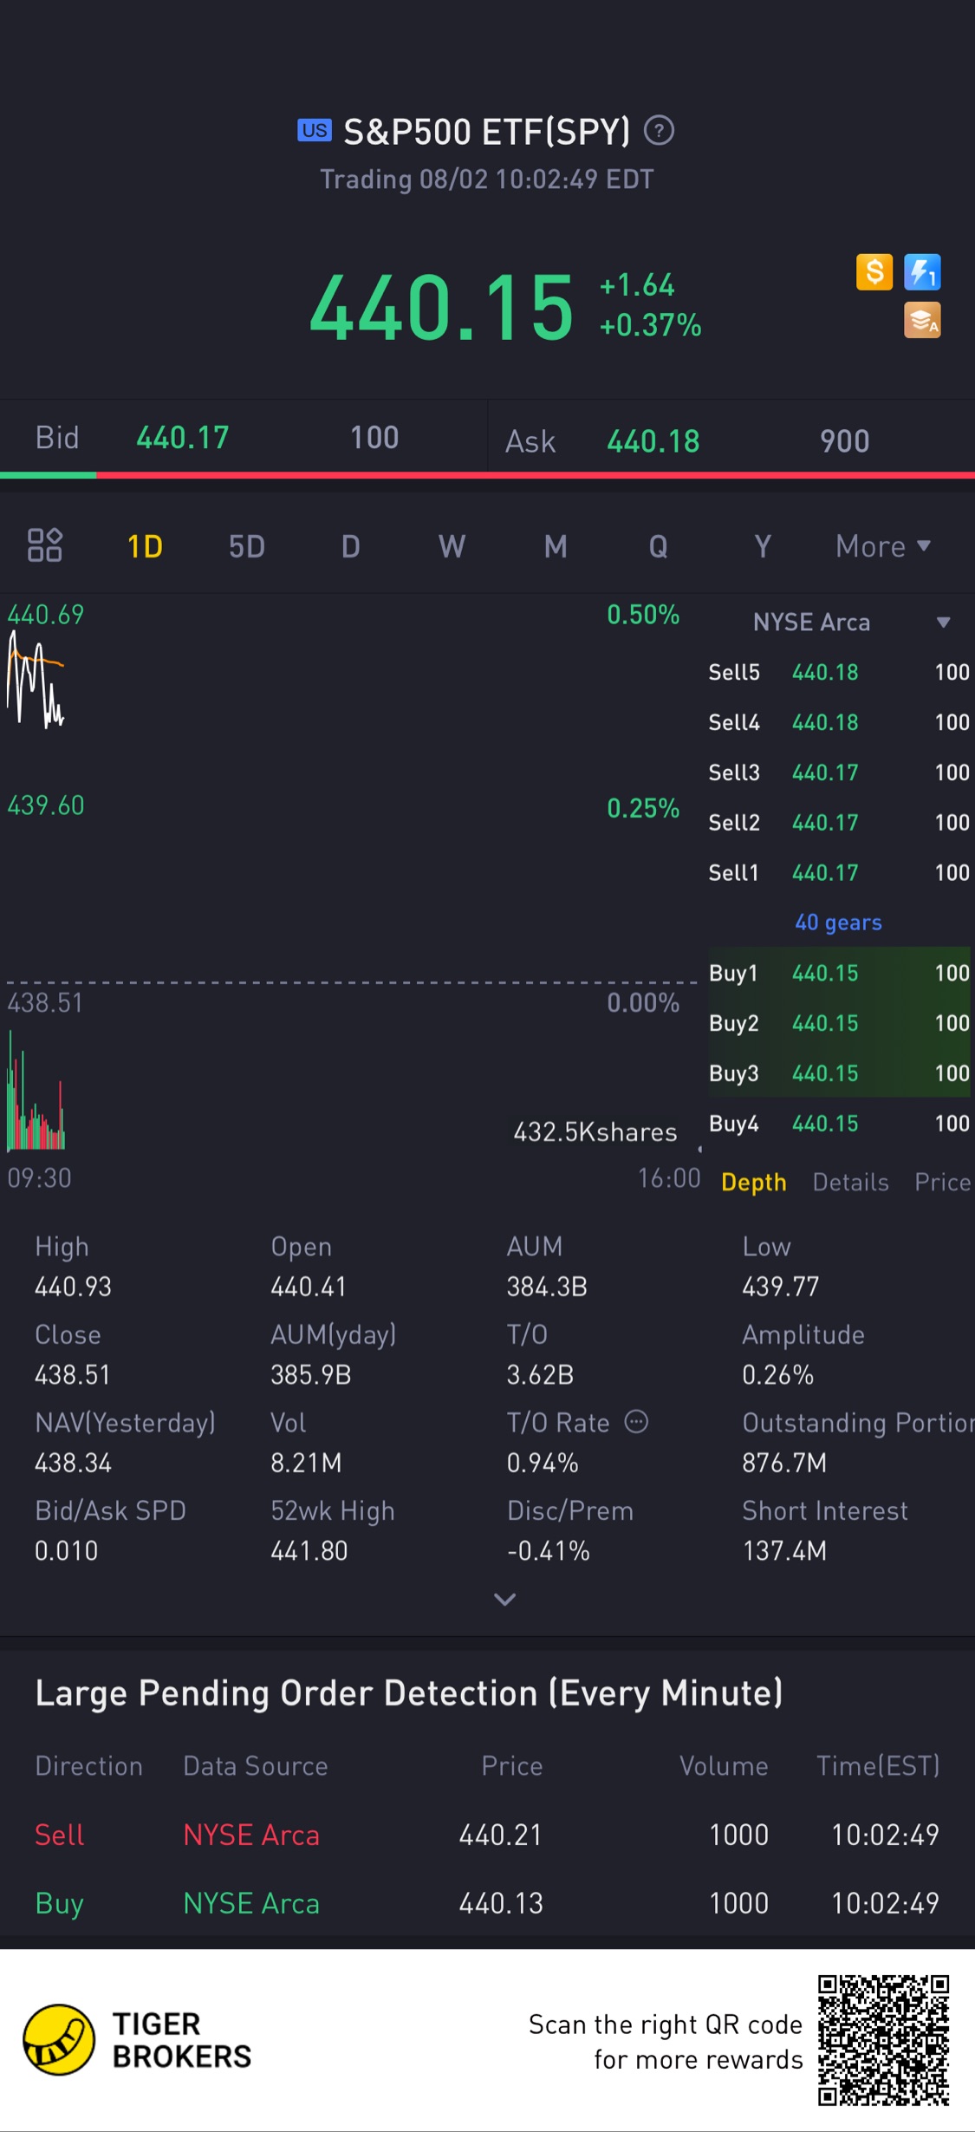Expand more quote details chevron
The width and height of the screenshot is (975, 2132).
pos(504,1599)
